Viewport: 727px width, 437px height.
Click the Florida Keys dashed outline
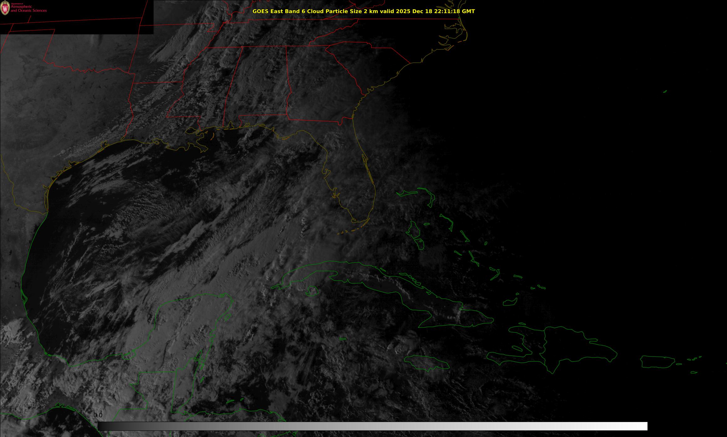point(353,231)
